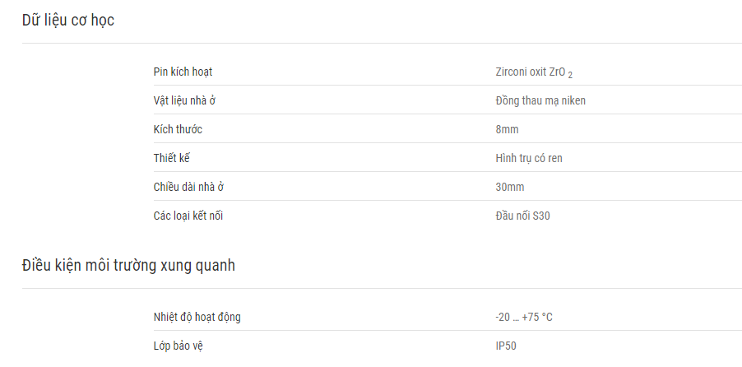The image size is (742, 367).
Task: Click the "-20 ... +75 °C" temperature value
Action: (x=524, y=317)
